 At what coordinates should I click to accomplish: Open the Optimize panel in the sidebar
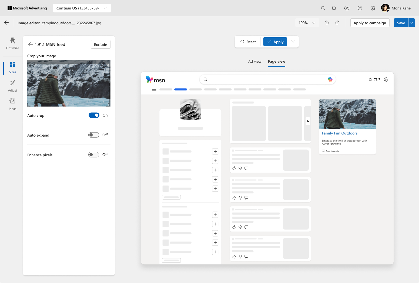pyautogui.click(x=12, y=43)
